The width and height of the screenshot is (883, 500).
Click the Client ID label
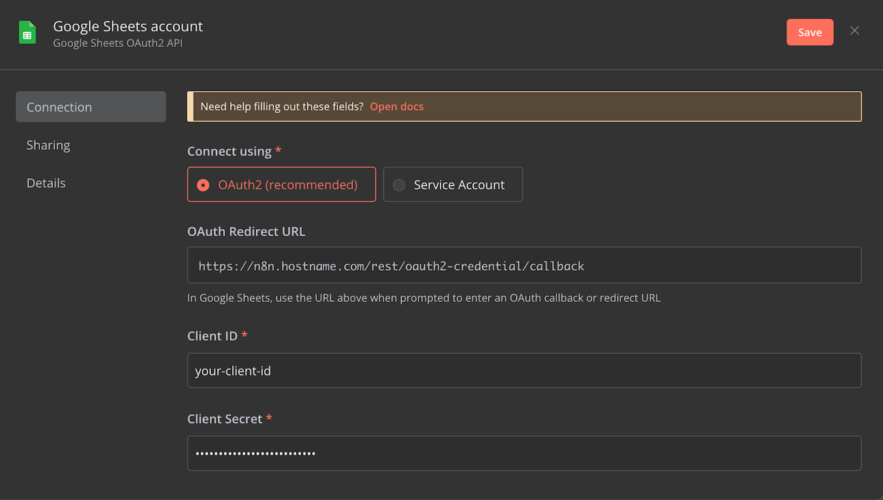(x=213, y=336)
